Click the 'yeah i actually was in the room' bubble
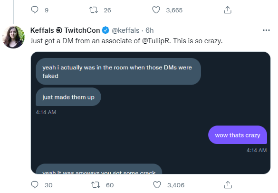Image resolution: width=278 pixels, height=193 pixels. click(118, 71)
